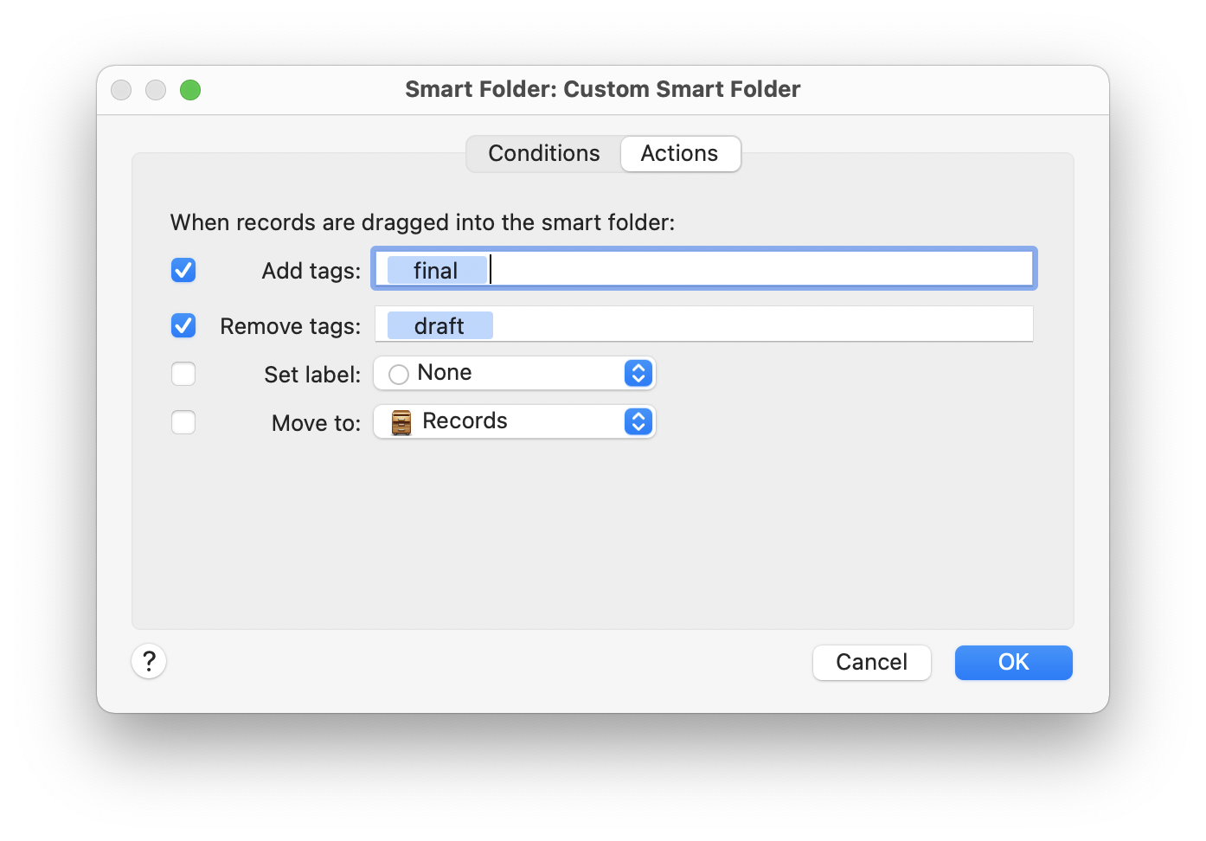1206x841 pixels.
Task: Uncheck the Remove tags checkbox
Action: 183,326
